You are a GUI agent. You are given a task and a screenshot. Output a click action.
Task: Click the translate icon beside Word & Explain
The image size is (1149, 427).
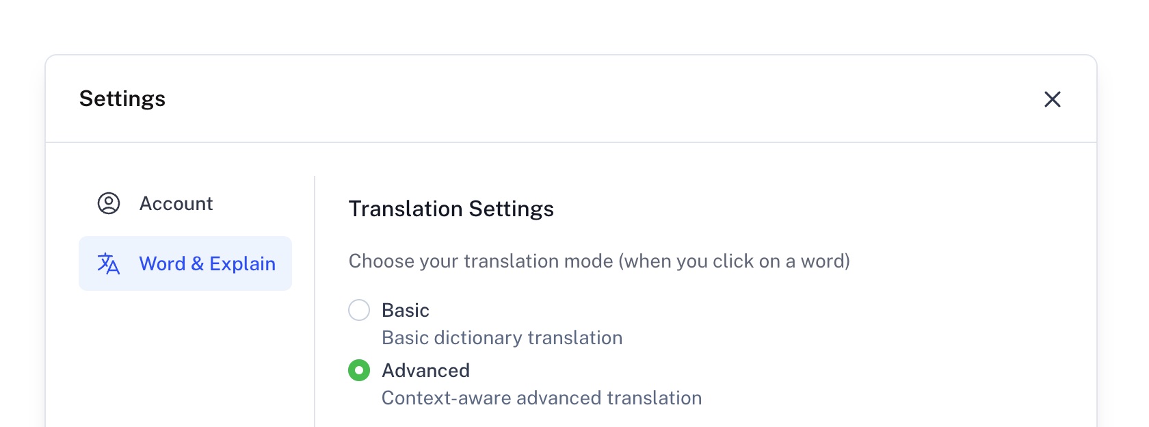click(109, 263)
